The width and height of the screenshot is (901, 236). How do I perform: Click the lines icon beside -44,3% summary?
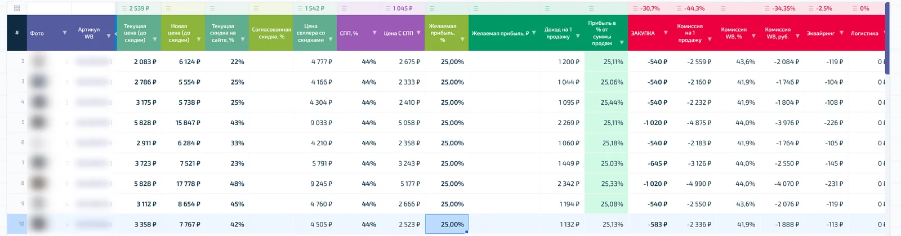point(679,8)
